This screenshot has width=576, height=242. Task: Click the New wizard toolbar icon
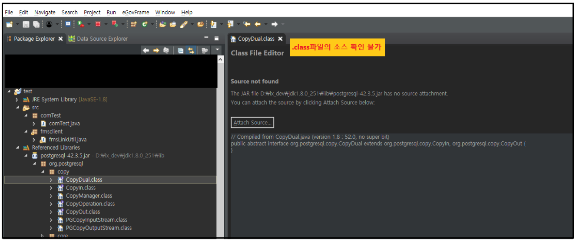(9, 24)
